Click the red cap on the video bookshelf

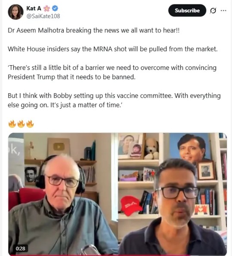click(x=131, y=205)
